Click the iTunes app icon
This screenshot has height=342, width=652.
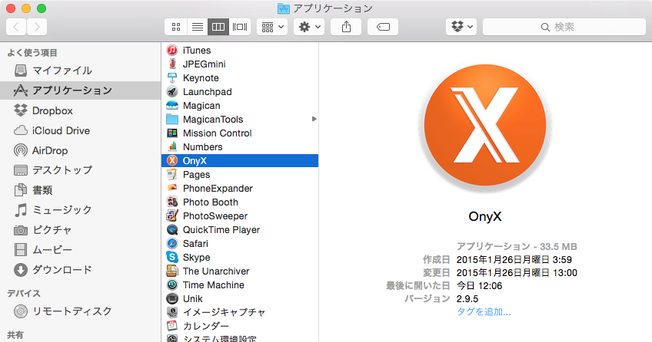[x=172, y=50]
